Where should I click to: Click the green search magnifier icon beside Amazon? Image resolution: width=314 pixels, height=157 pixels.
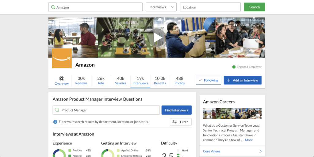pos(53,7)
